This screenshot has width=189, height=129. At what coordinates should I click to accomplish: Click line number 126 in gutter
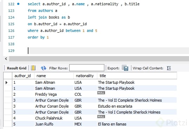pos(11,31)
